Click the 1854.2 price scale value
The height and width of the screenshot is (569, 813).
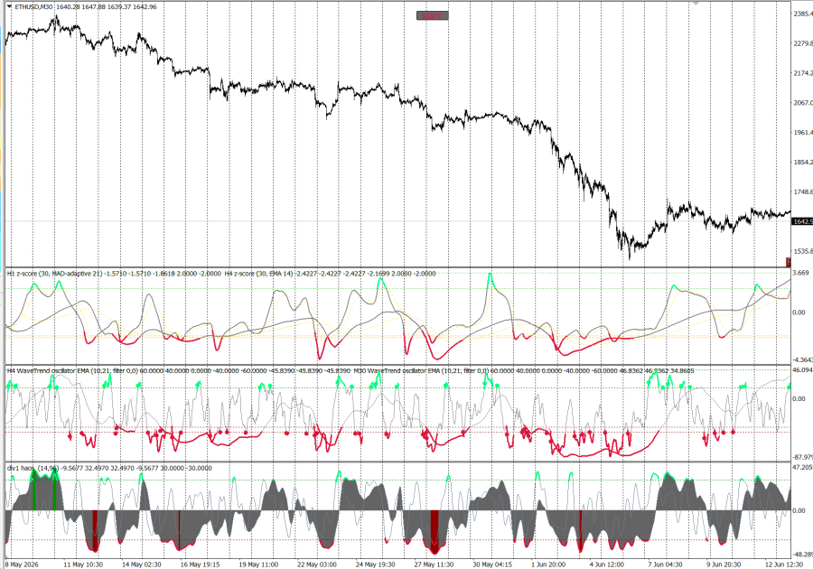click(x=803, y=163)
